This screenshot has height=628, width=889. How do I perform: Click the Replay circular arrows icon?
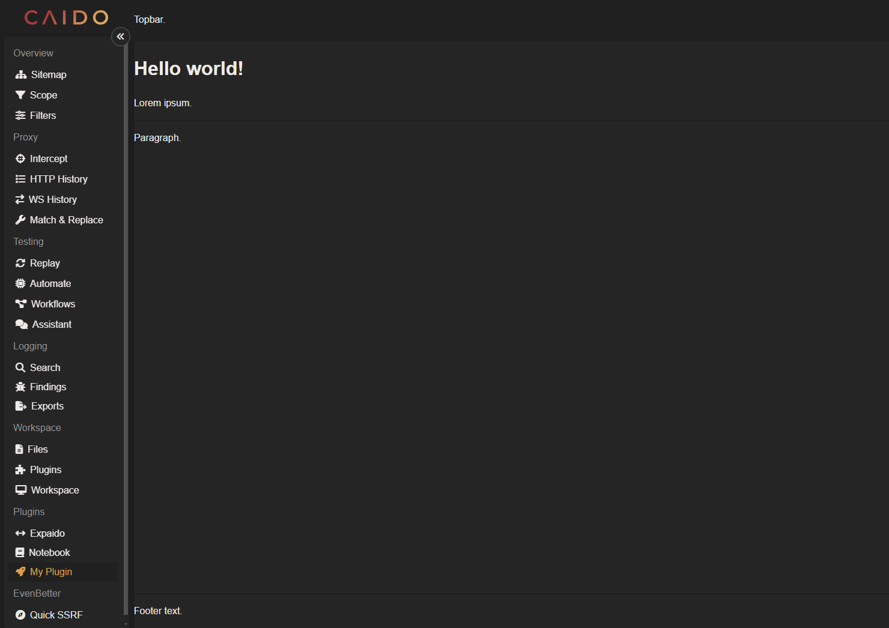(x=20, y=263)
